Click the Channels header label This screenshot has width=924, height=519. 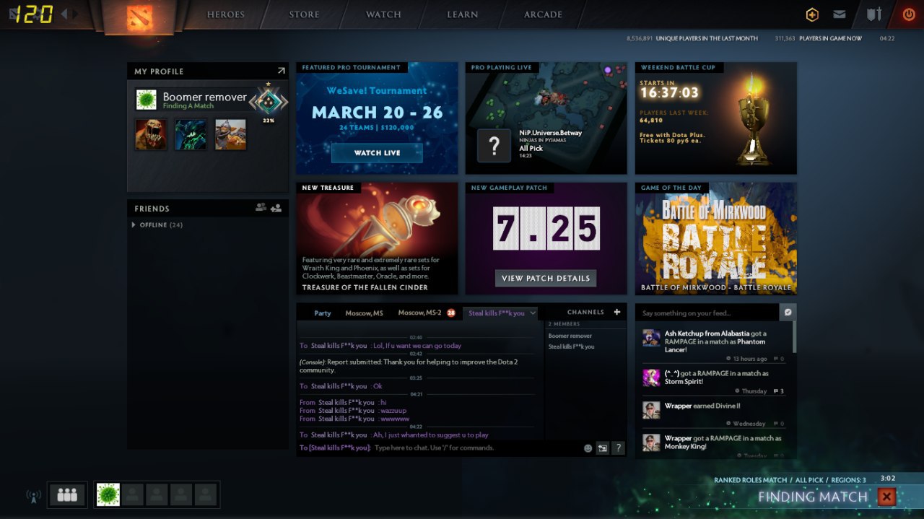pos(585,313)
